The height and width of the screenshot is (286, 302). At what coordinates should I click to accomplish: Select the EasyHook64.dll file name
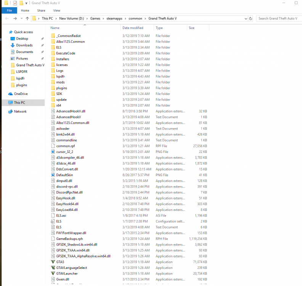67,204
